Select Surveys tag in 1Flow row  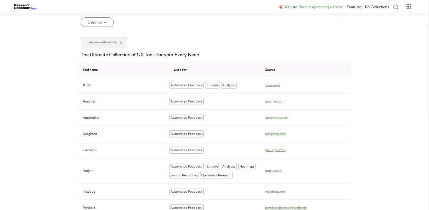(x=212, y=85)
